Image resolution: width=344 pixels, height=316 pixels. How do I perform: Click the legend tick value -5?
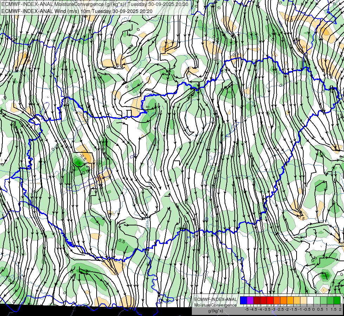tap(247, 309)
